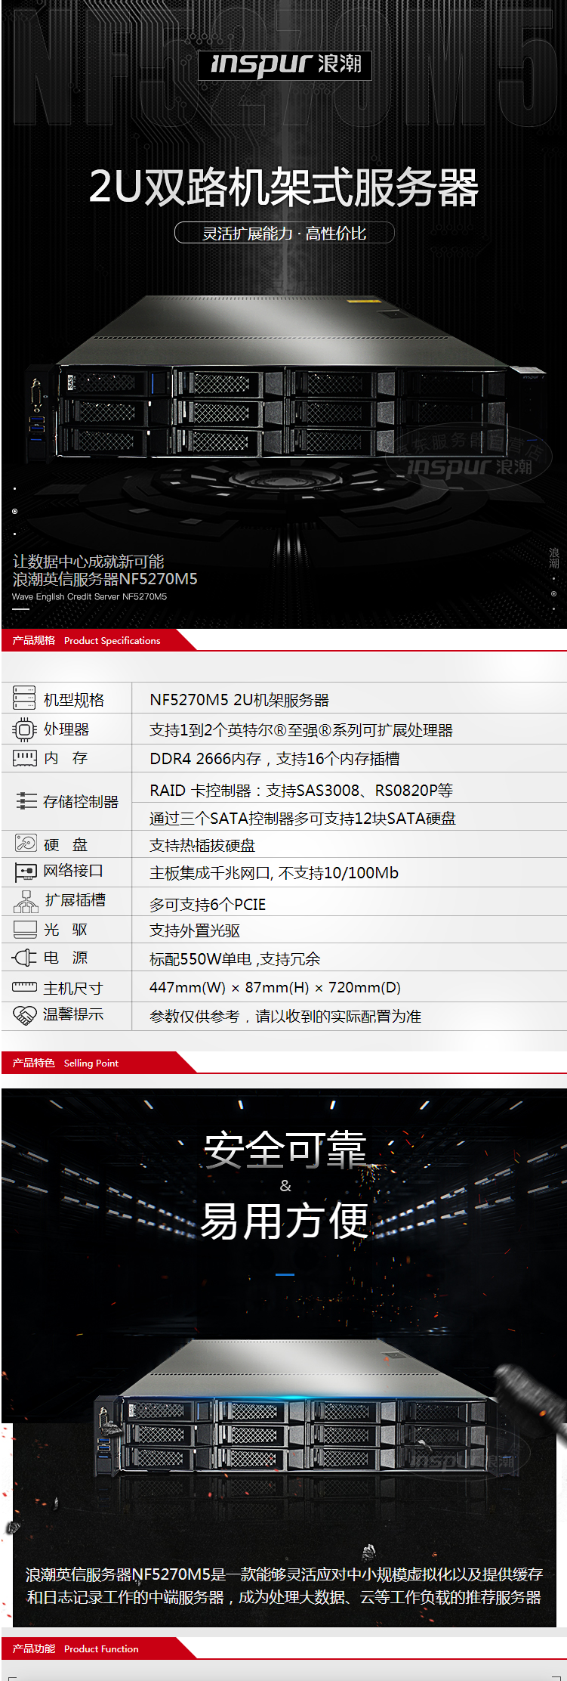Click the handshake icon beside 温馨提示
The image size is (567, 1681).
(25, 1016)
